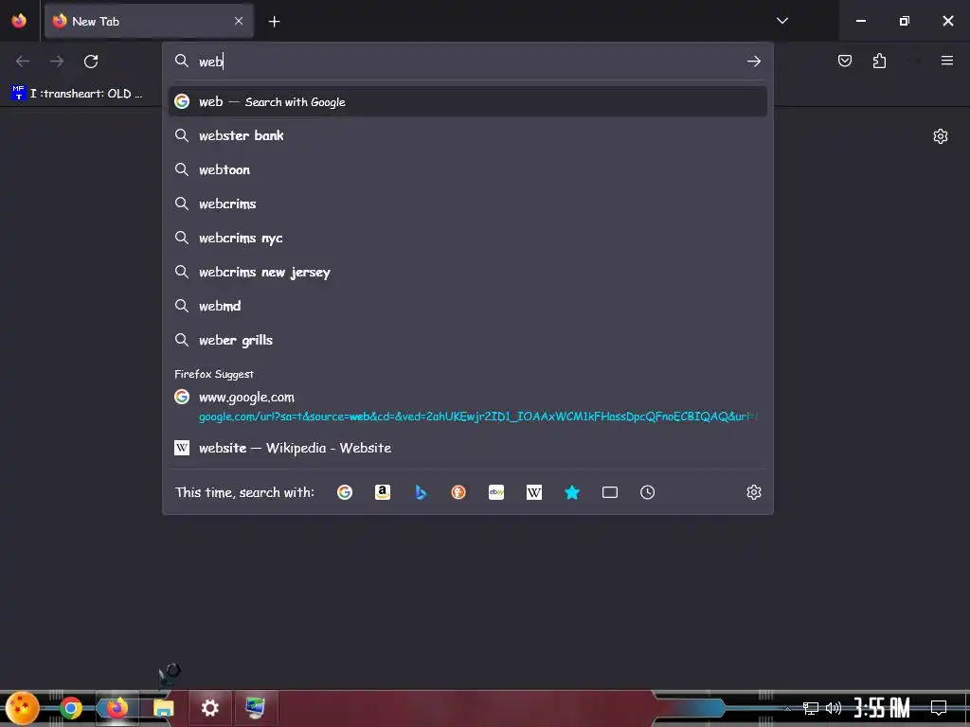Open the notification center icon
Image resolution: width=970 pixels, height=727 pixels.
pos(939,708)
